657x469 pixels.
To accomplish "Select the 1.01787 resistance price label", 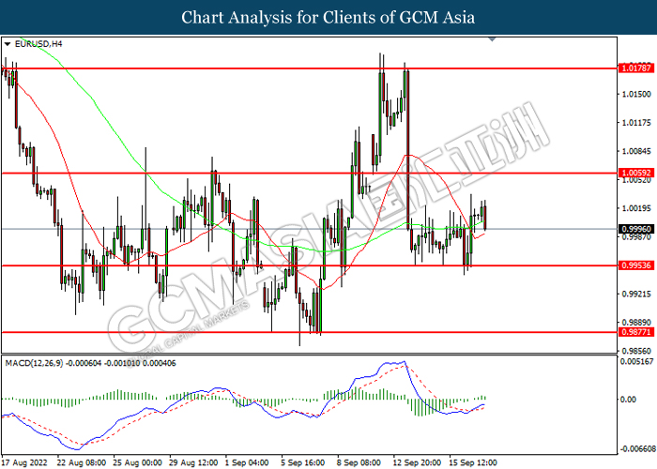I will pyautogui.click(x=635, y=68).
